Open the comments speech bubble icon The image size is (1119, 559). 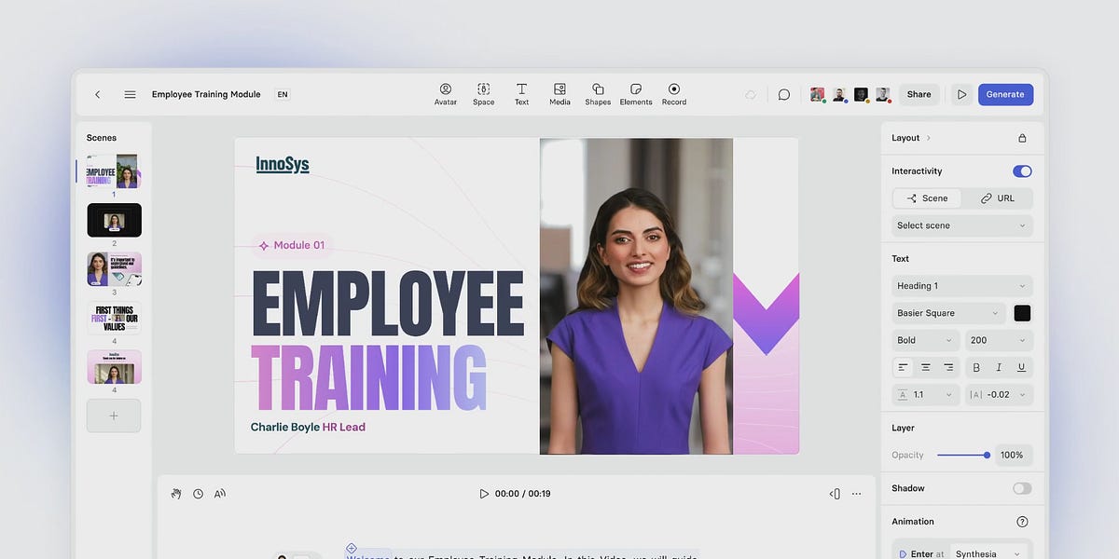tap(784, 94)
